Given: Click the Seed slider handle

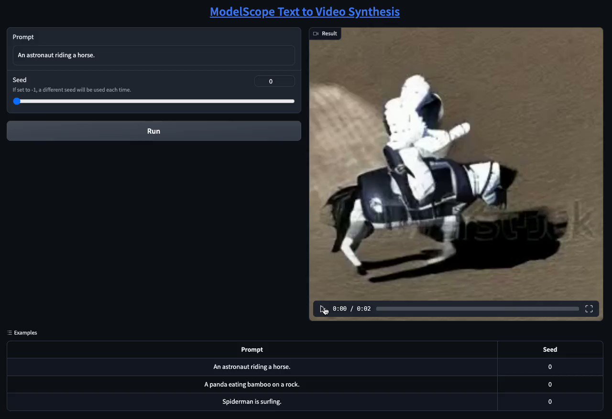Looking at the screenshot, I should pos(17,101).
